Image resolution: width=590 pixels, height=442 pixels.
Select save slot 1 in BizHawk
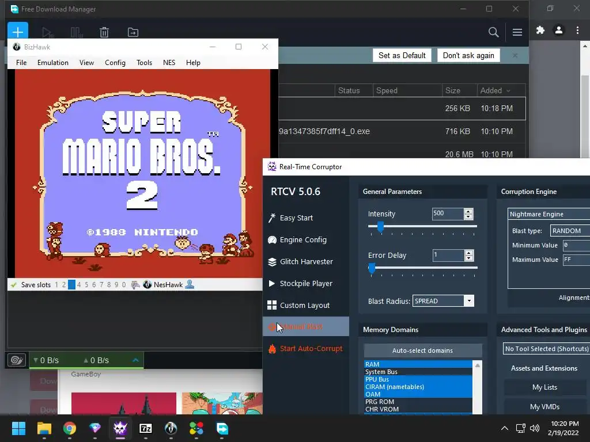tap(56, 285)
